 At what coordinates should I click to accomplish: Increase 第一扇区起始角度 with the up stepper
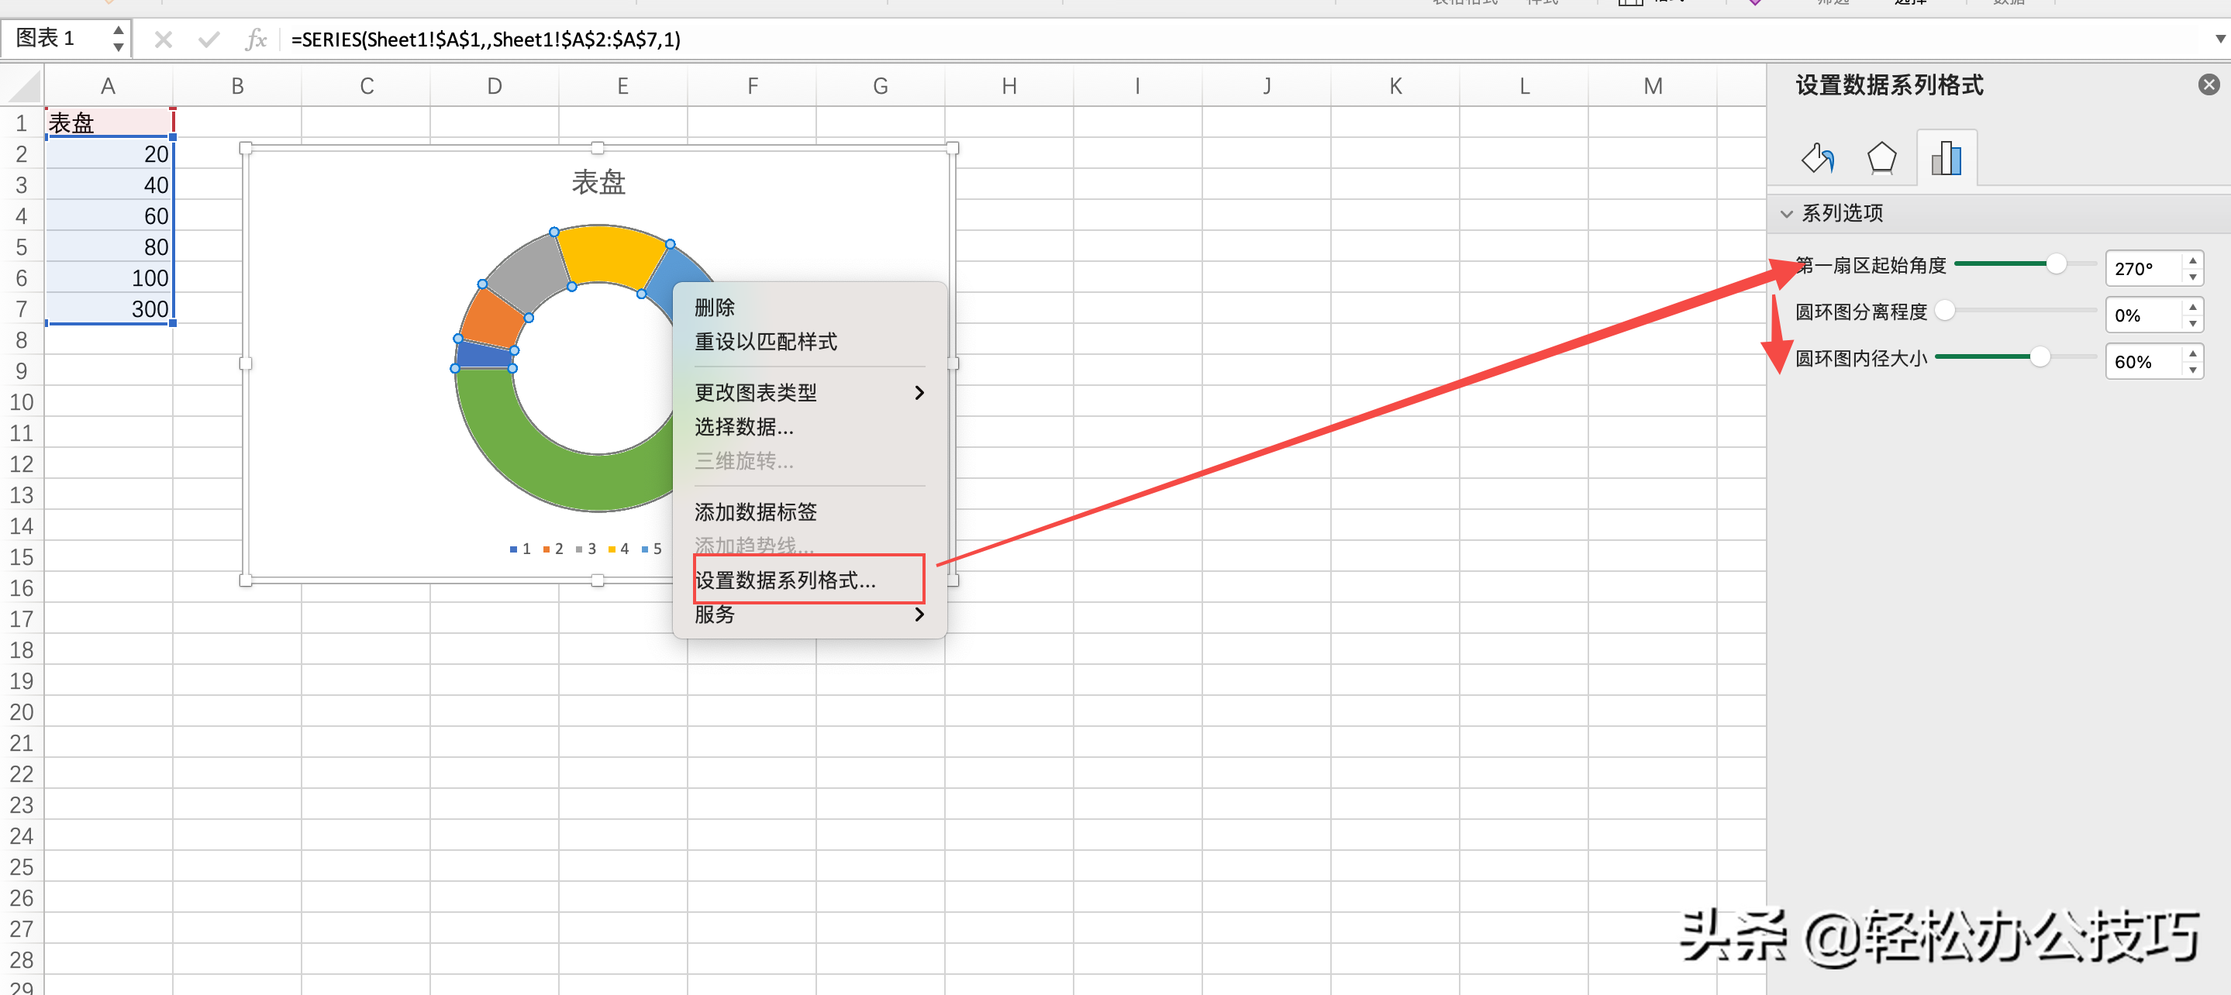tap(2192, 260)
